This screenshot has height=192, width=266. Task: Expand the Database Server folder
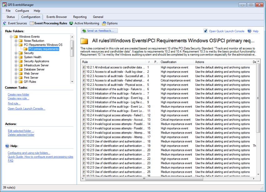click(16, 69)
